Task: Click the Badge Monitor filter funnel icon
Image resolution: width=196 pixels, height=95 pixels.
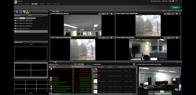Action: click(134, 64)
